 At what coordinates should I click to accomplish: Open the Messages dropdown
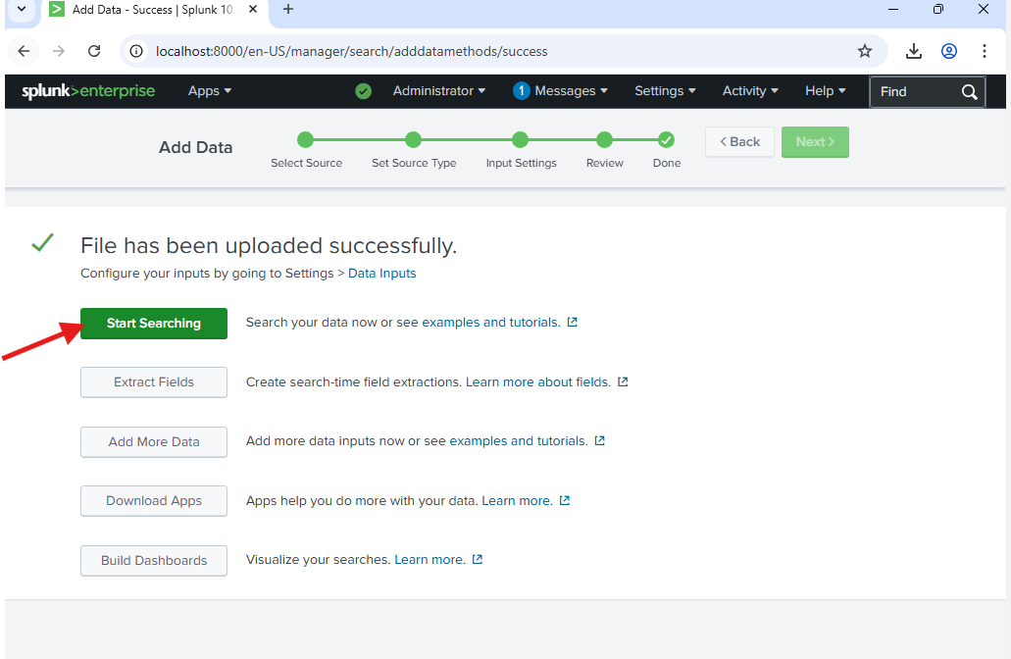571,91
